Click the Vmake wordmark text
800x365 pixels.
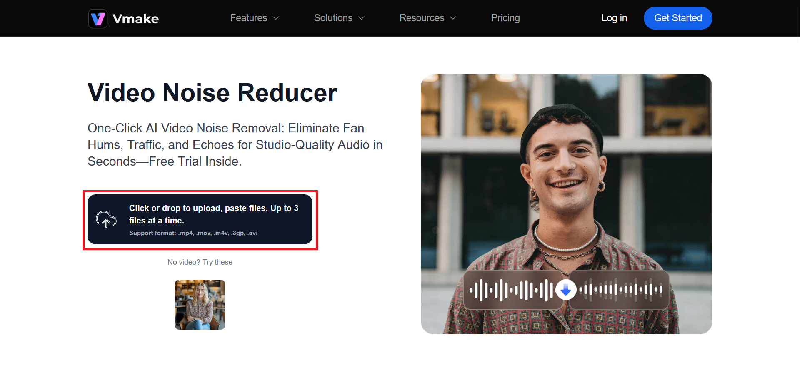click(135, 19)
